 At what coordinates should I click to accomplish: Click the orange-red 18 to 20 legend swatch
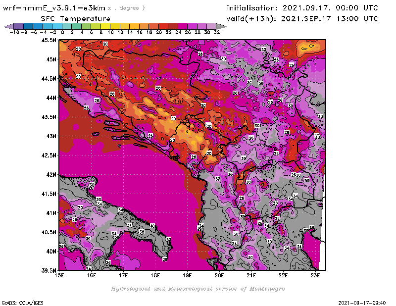[x=153, y=26]
